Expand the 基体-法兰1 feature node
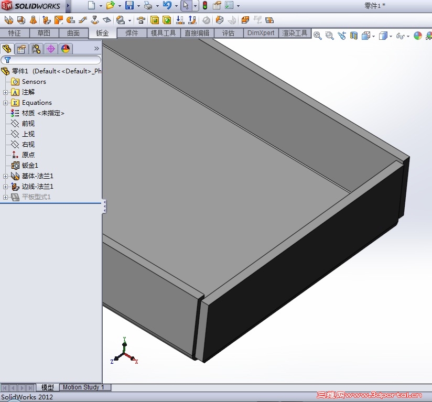The width and height of the screenshot is (432, 402). [x=5, y=176]
